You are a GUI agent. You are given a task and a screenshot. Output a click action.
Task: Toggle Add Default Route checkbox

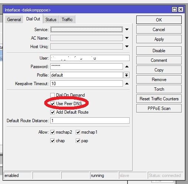pos(52,112)
